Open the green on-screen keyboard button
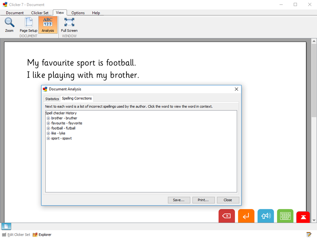This screenshot has width=317, height=239. click(x=285, y=216)
